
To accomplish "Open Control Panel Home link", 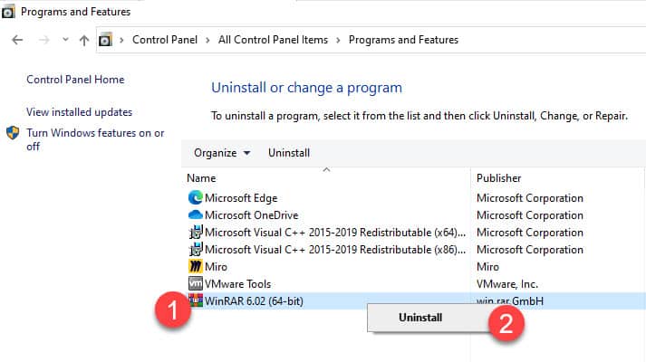I will point(75,80).
